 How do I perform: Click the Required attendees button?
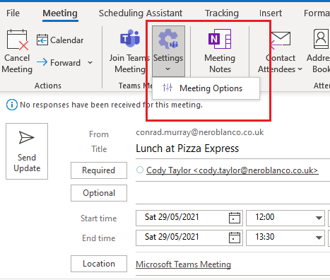tap(99, 170)
